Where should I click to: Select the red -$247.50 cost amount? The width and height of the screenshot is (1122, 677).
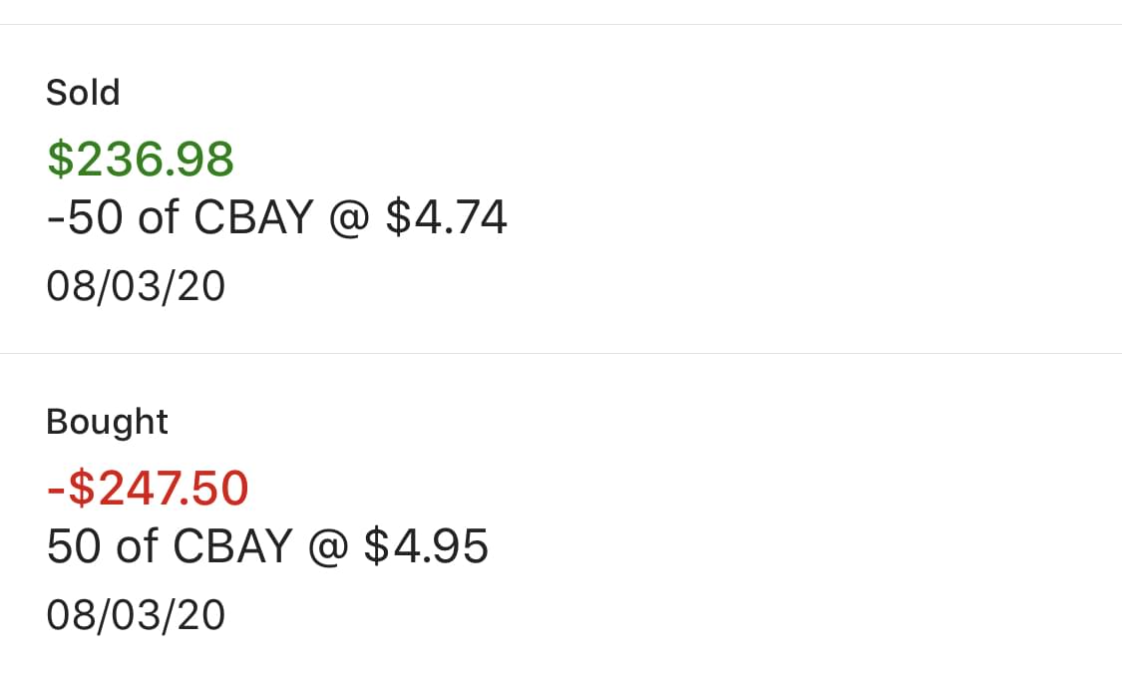pyautogui.click(x=148, y=489)
